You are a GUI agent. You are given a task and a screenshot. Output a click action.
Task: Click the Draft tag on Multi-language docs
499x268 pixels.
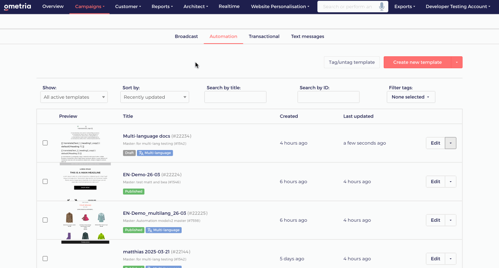[x=129, y=153]
